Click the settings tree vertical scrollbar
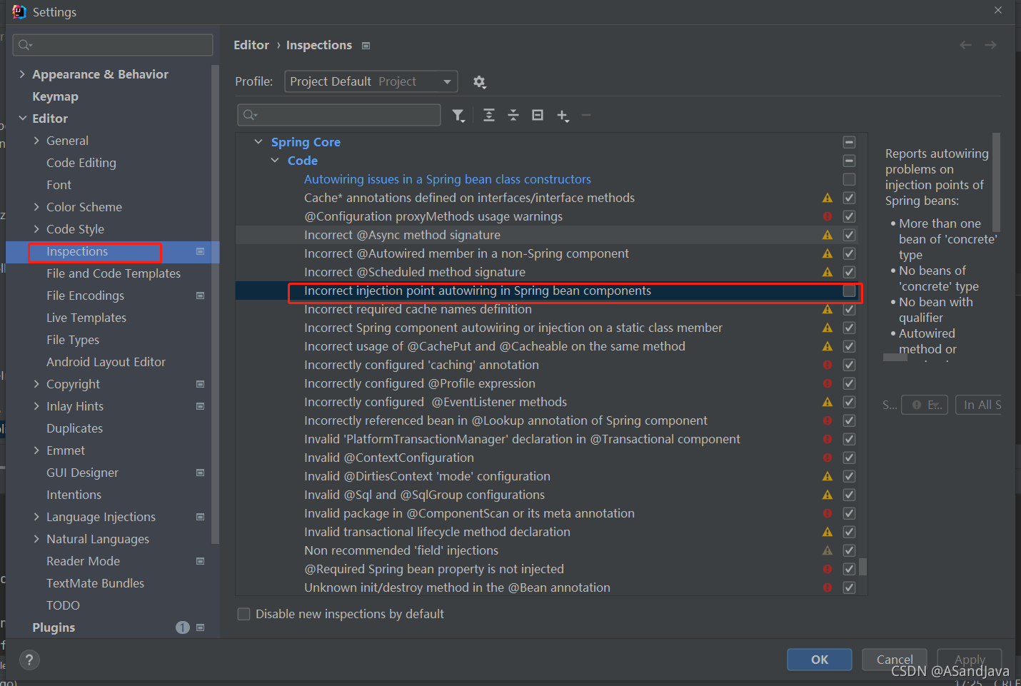The height and width of the screenshot is (686, 1021). (215, 303)
